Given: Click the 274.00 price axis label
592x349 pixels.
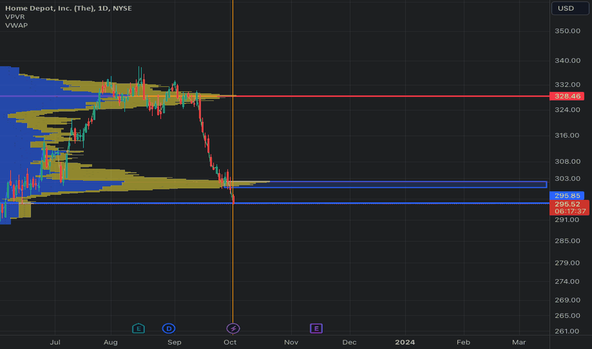Looking at the screenshot, I should [x=567, y=282].
